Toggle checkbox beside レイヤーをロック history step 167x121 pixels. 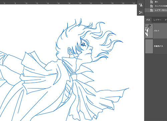pyautogui.click(x=147, y=10)
